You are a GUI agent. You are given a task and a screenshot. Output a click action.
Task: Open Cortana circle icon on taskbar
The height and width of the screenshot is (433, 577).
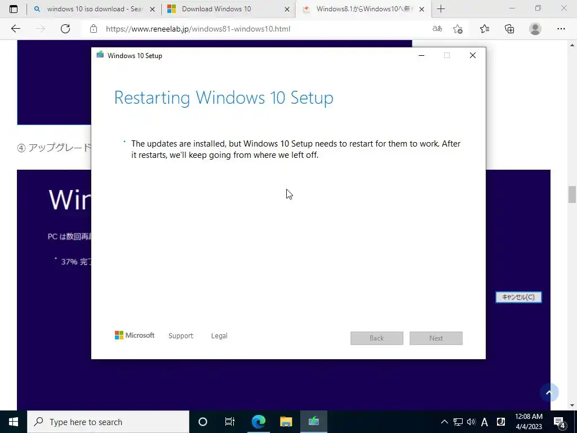point(203,422)
